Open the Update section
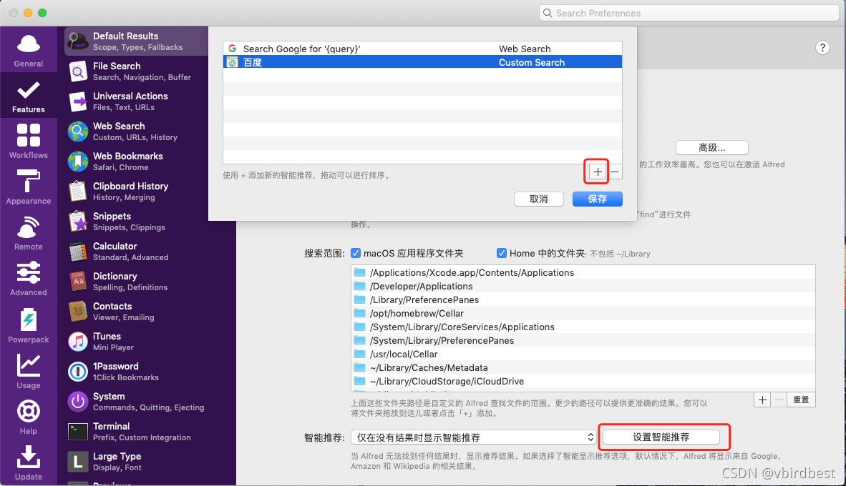Viewport: 846px width, 486px height. coord(29,462)
